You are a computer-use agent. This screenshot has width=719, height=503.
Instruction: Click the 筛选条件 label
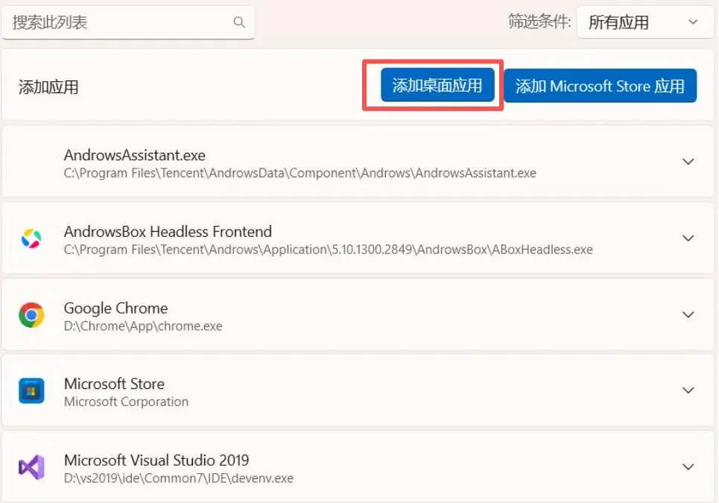pyautogui.click(x=539, y=21)
